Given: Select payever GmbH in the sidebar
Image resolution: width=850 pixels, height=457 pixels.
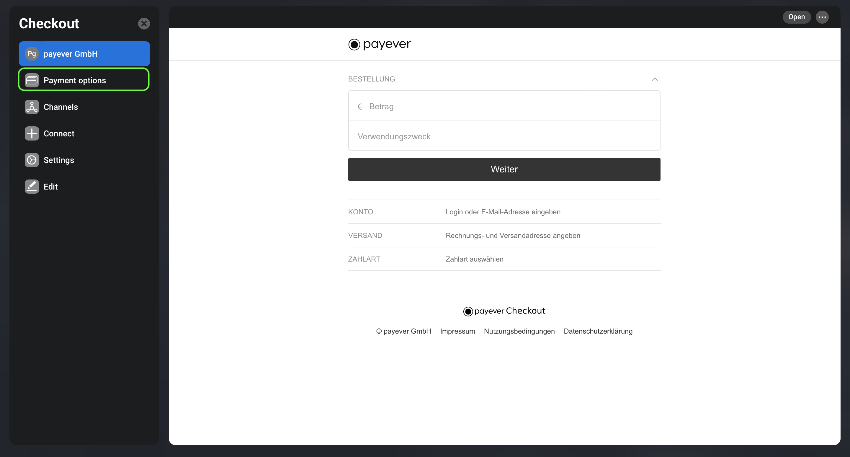Looking at the screenshot, I should click(84, 54).
